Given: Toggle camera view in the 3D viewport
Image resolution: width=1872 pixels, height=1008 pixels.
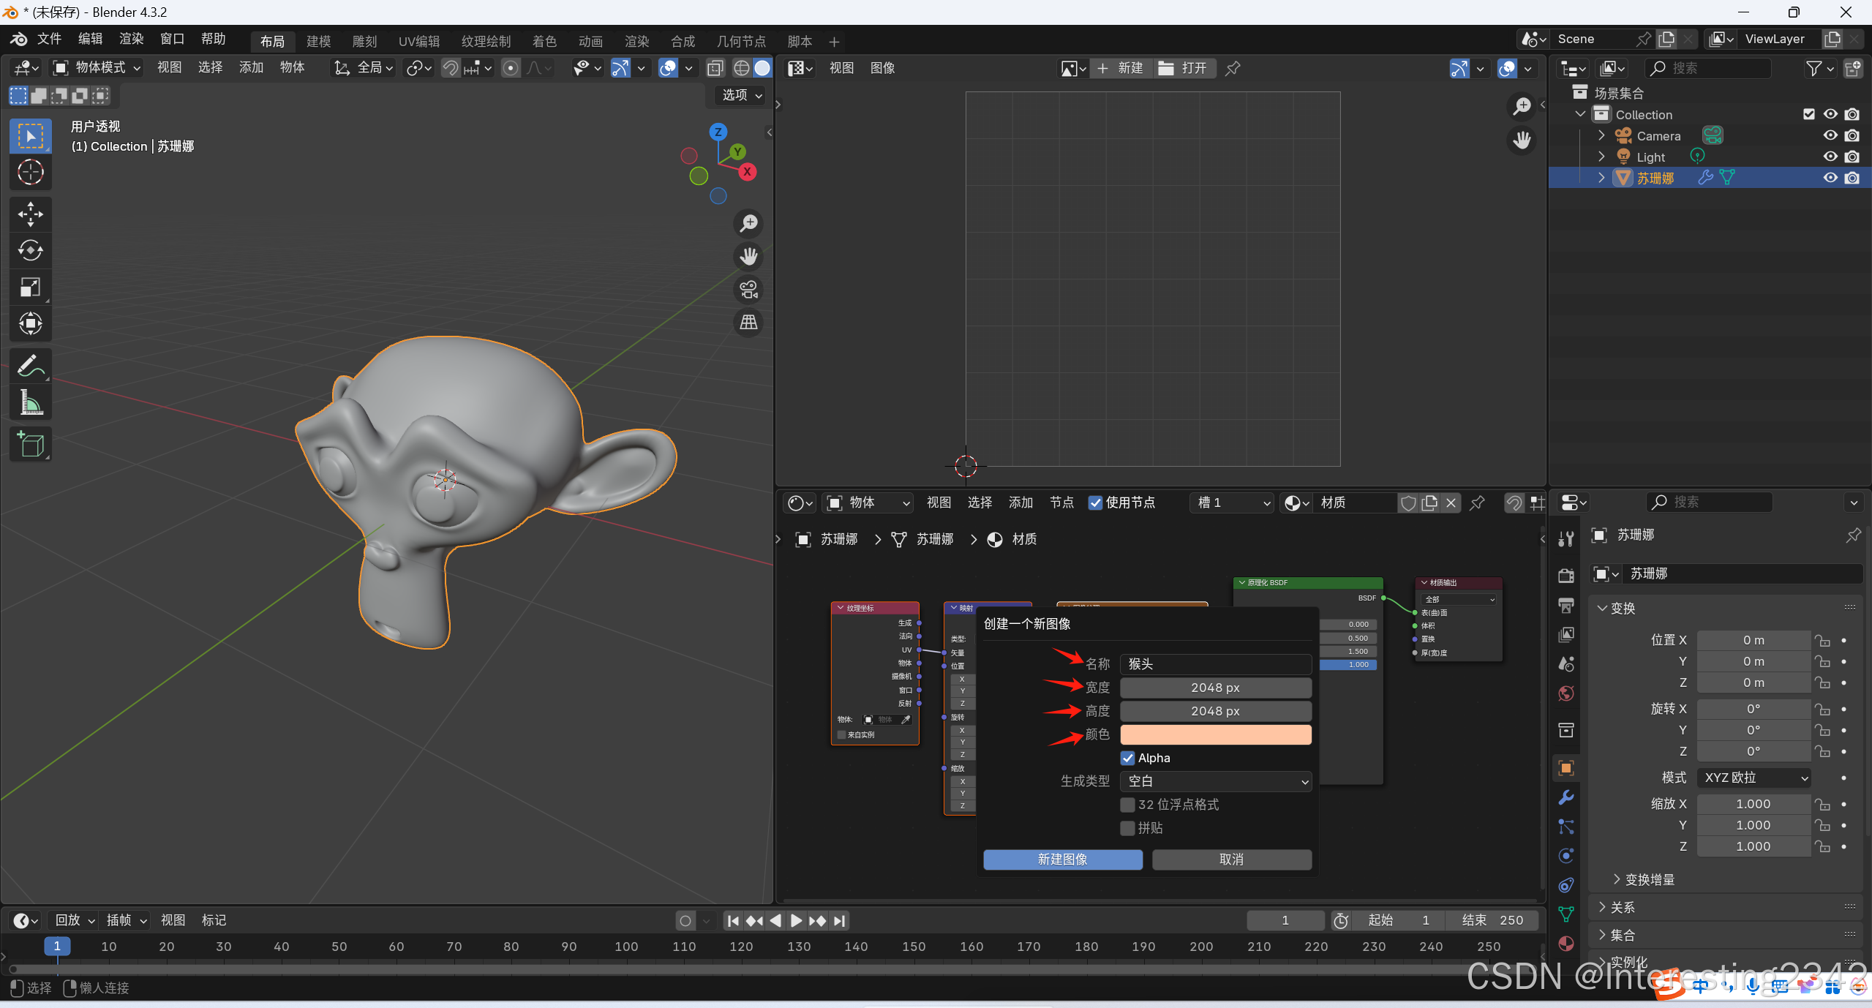Looking at the screenshot, I should pyautogui.click(x=748, y=290).
